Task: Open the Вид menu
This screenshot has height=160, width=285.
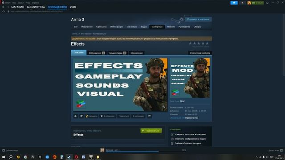Action: (x=14, y=3)
